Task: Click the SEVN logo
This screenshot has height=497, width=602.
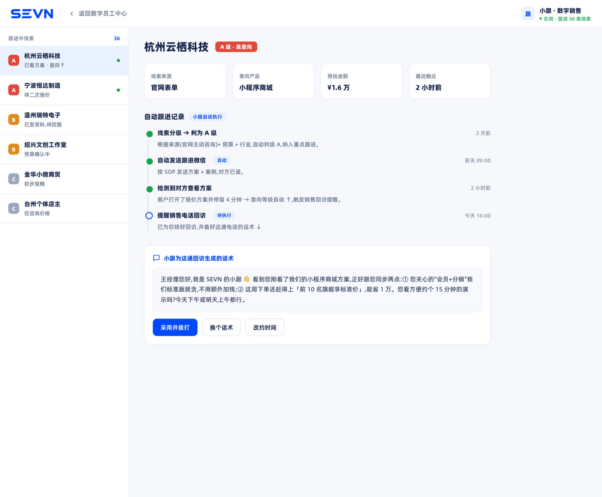Action: click(32, 14)
